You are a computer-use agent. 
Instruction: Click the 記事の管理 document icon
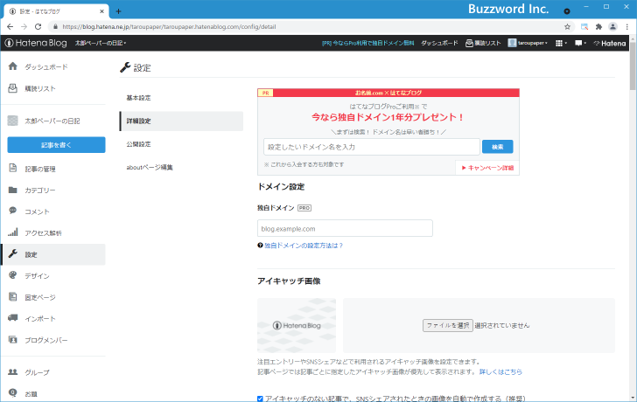(x=13, y=168)
